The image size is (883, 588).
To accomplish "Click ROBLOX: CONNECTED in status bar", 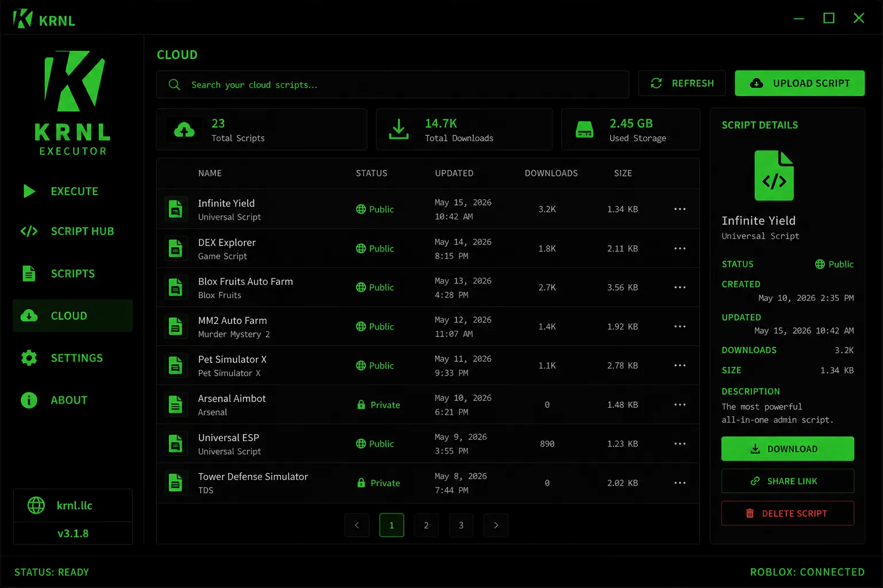I will (x=807, y=572).
